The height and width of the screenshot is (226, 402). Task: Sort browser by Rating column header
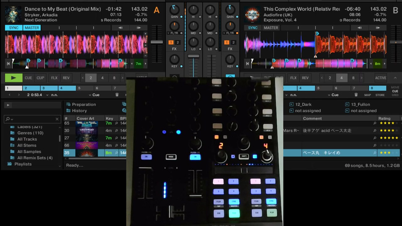point(384,118)
